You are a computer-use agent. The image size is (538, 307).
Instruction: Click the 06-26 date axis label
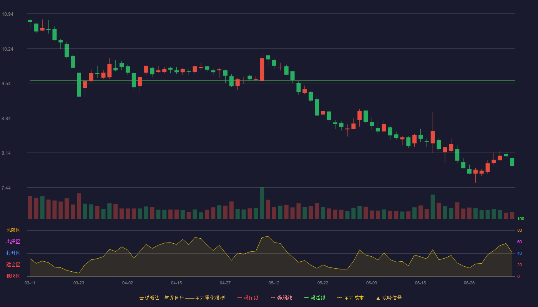coord(469,283)
